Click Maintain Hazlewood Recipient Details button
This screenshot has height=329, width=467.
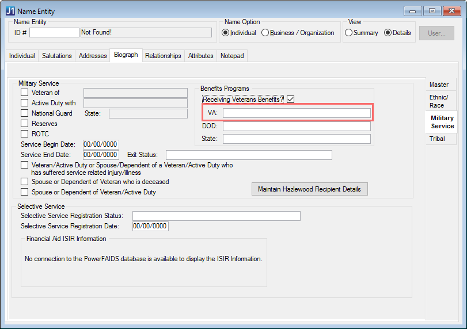(309, 189)
